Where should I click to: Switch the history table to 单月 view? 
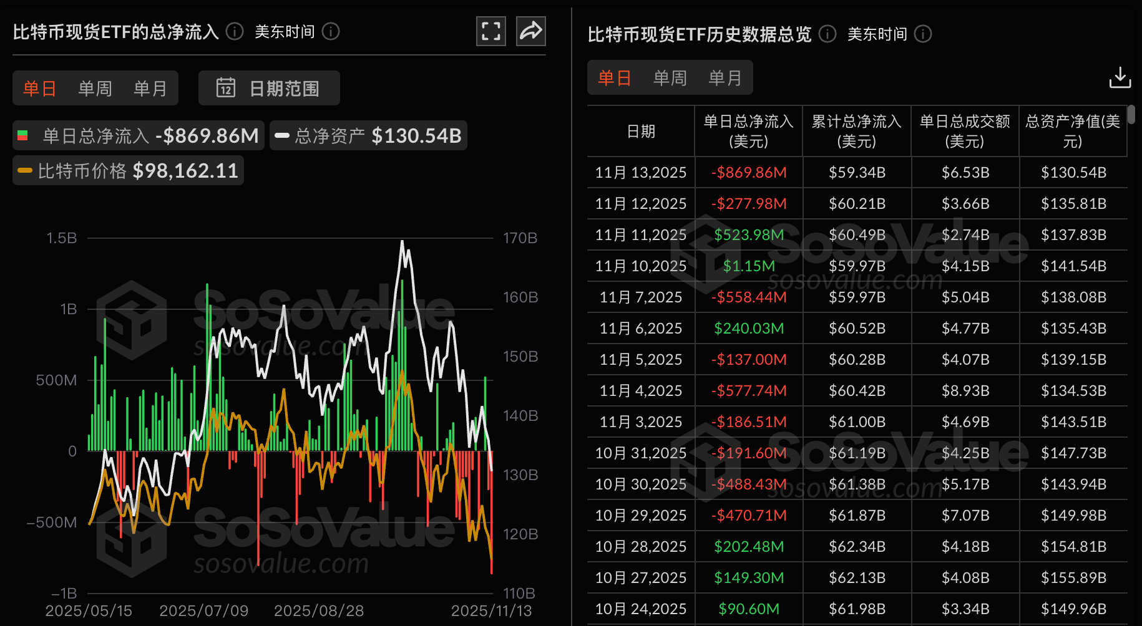click(725, 77)
